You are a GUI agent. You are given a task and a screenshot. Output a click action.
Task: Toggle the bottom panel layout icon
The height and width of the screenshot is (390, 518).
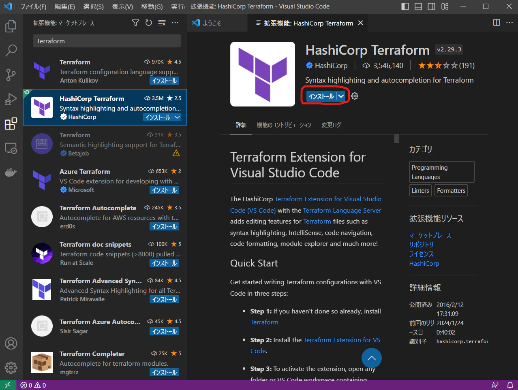tap(418, 6)
